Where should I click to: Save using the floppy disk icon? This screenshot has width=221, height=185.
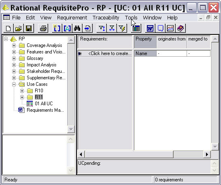click(x=29, y=28)
